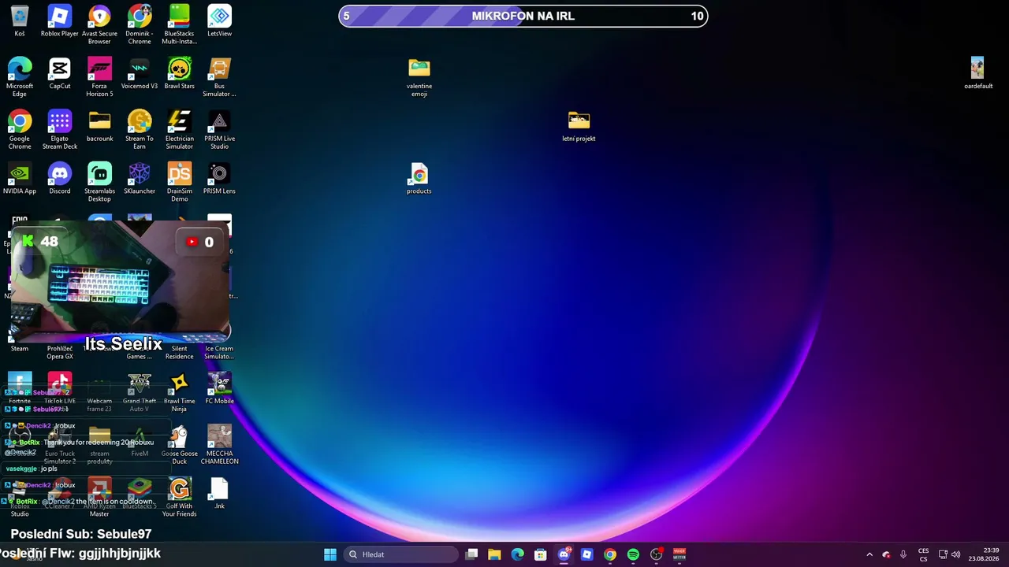Launch Forza Horizon 5 desktop icon
This screenshot has height=567, width=1009.
tap(99, 77)
